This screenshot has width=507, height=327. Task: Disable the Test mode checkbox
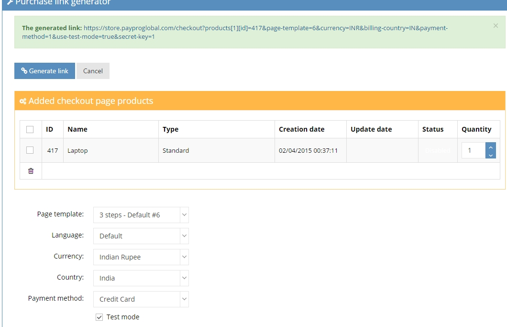(99, 317)
